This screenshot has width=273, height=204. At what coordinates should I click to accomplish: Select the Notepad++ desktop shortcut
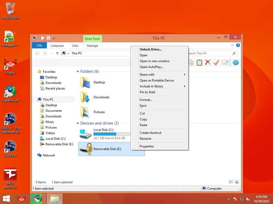coord(10,39)
